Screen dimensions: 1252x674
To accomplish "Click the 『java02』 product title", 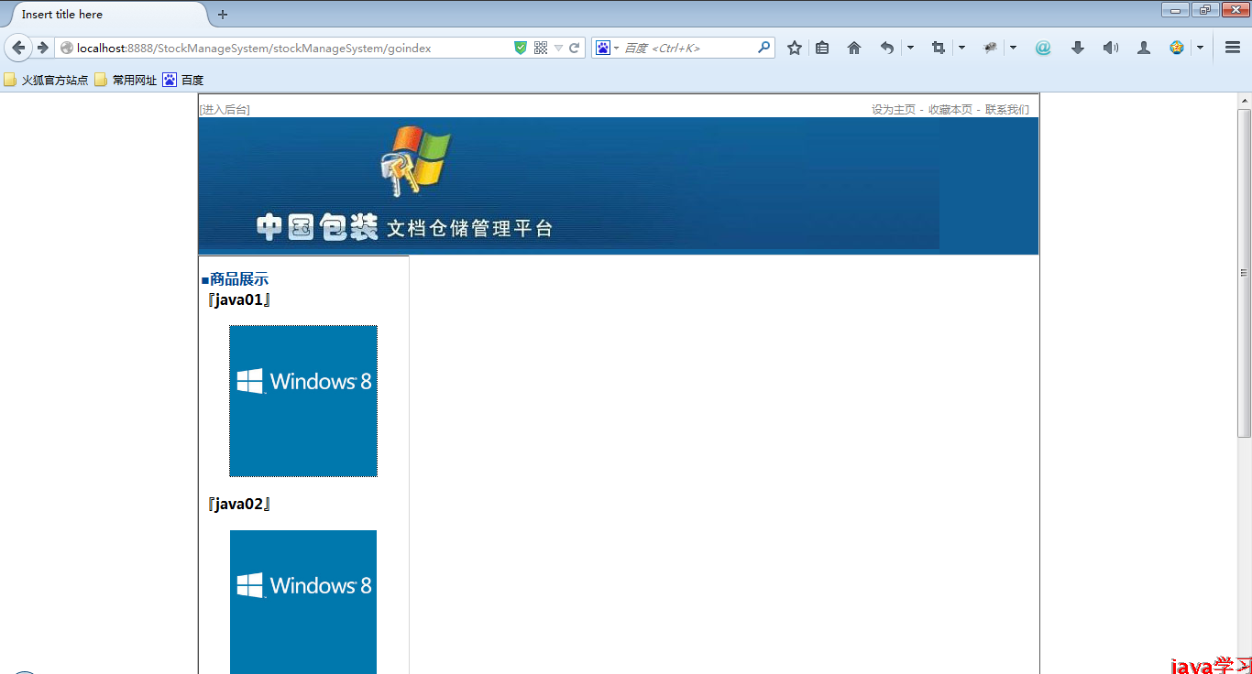I will (239, 504).
